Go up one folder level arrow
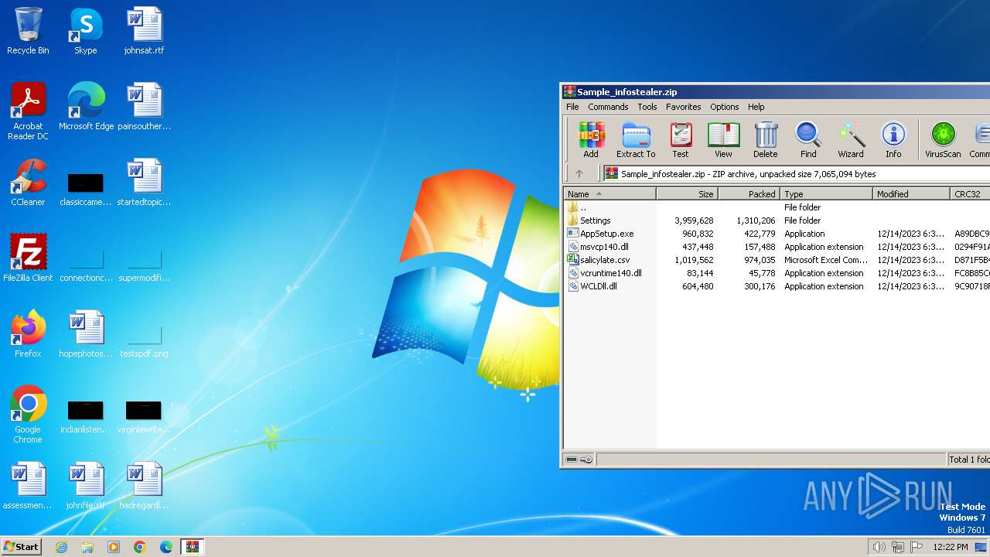 click(x=579, y=174)
